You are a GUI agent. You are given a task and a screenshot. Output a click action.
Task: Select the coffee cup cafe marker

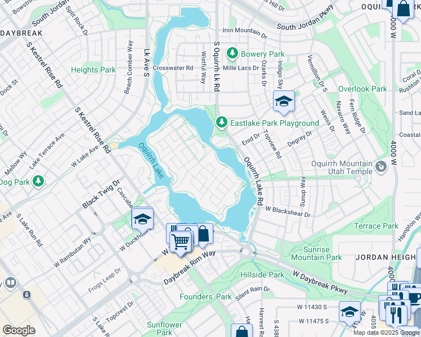coord(415,298)
